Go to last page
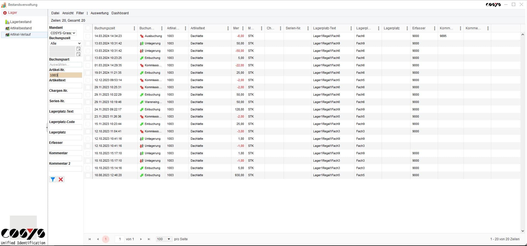527x246 pixels. click(x=149, y=239)
